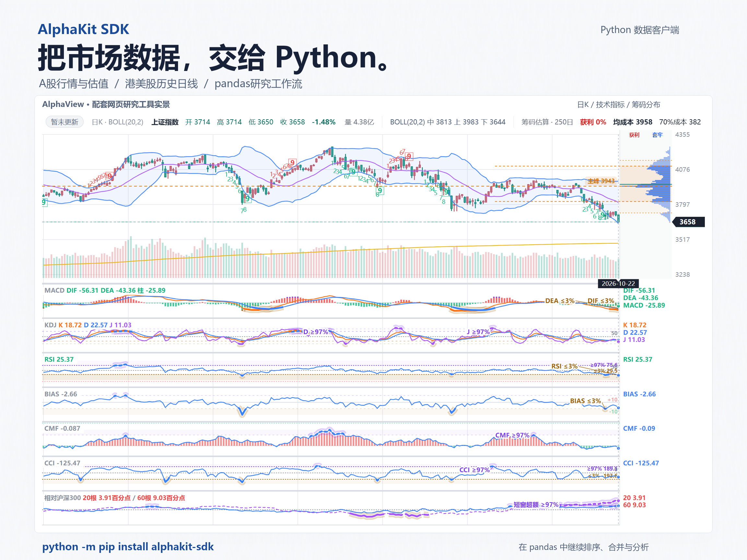Click the 相对沪深300 panel header
Screen dimensions: 747x560
(114, 498)
